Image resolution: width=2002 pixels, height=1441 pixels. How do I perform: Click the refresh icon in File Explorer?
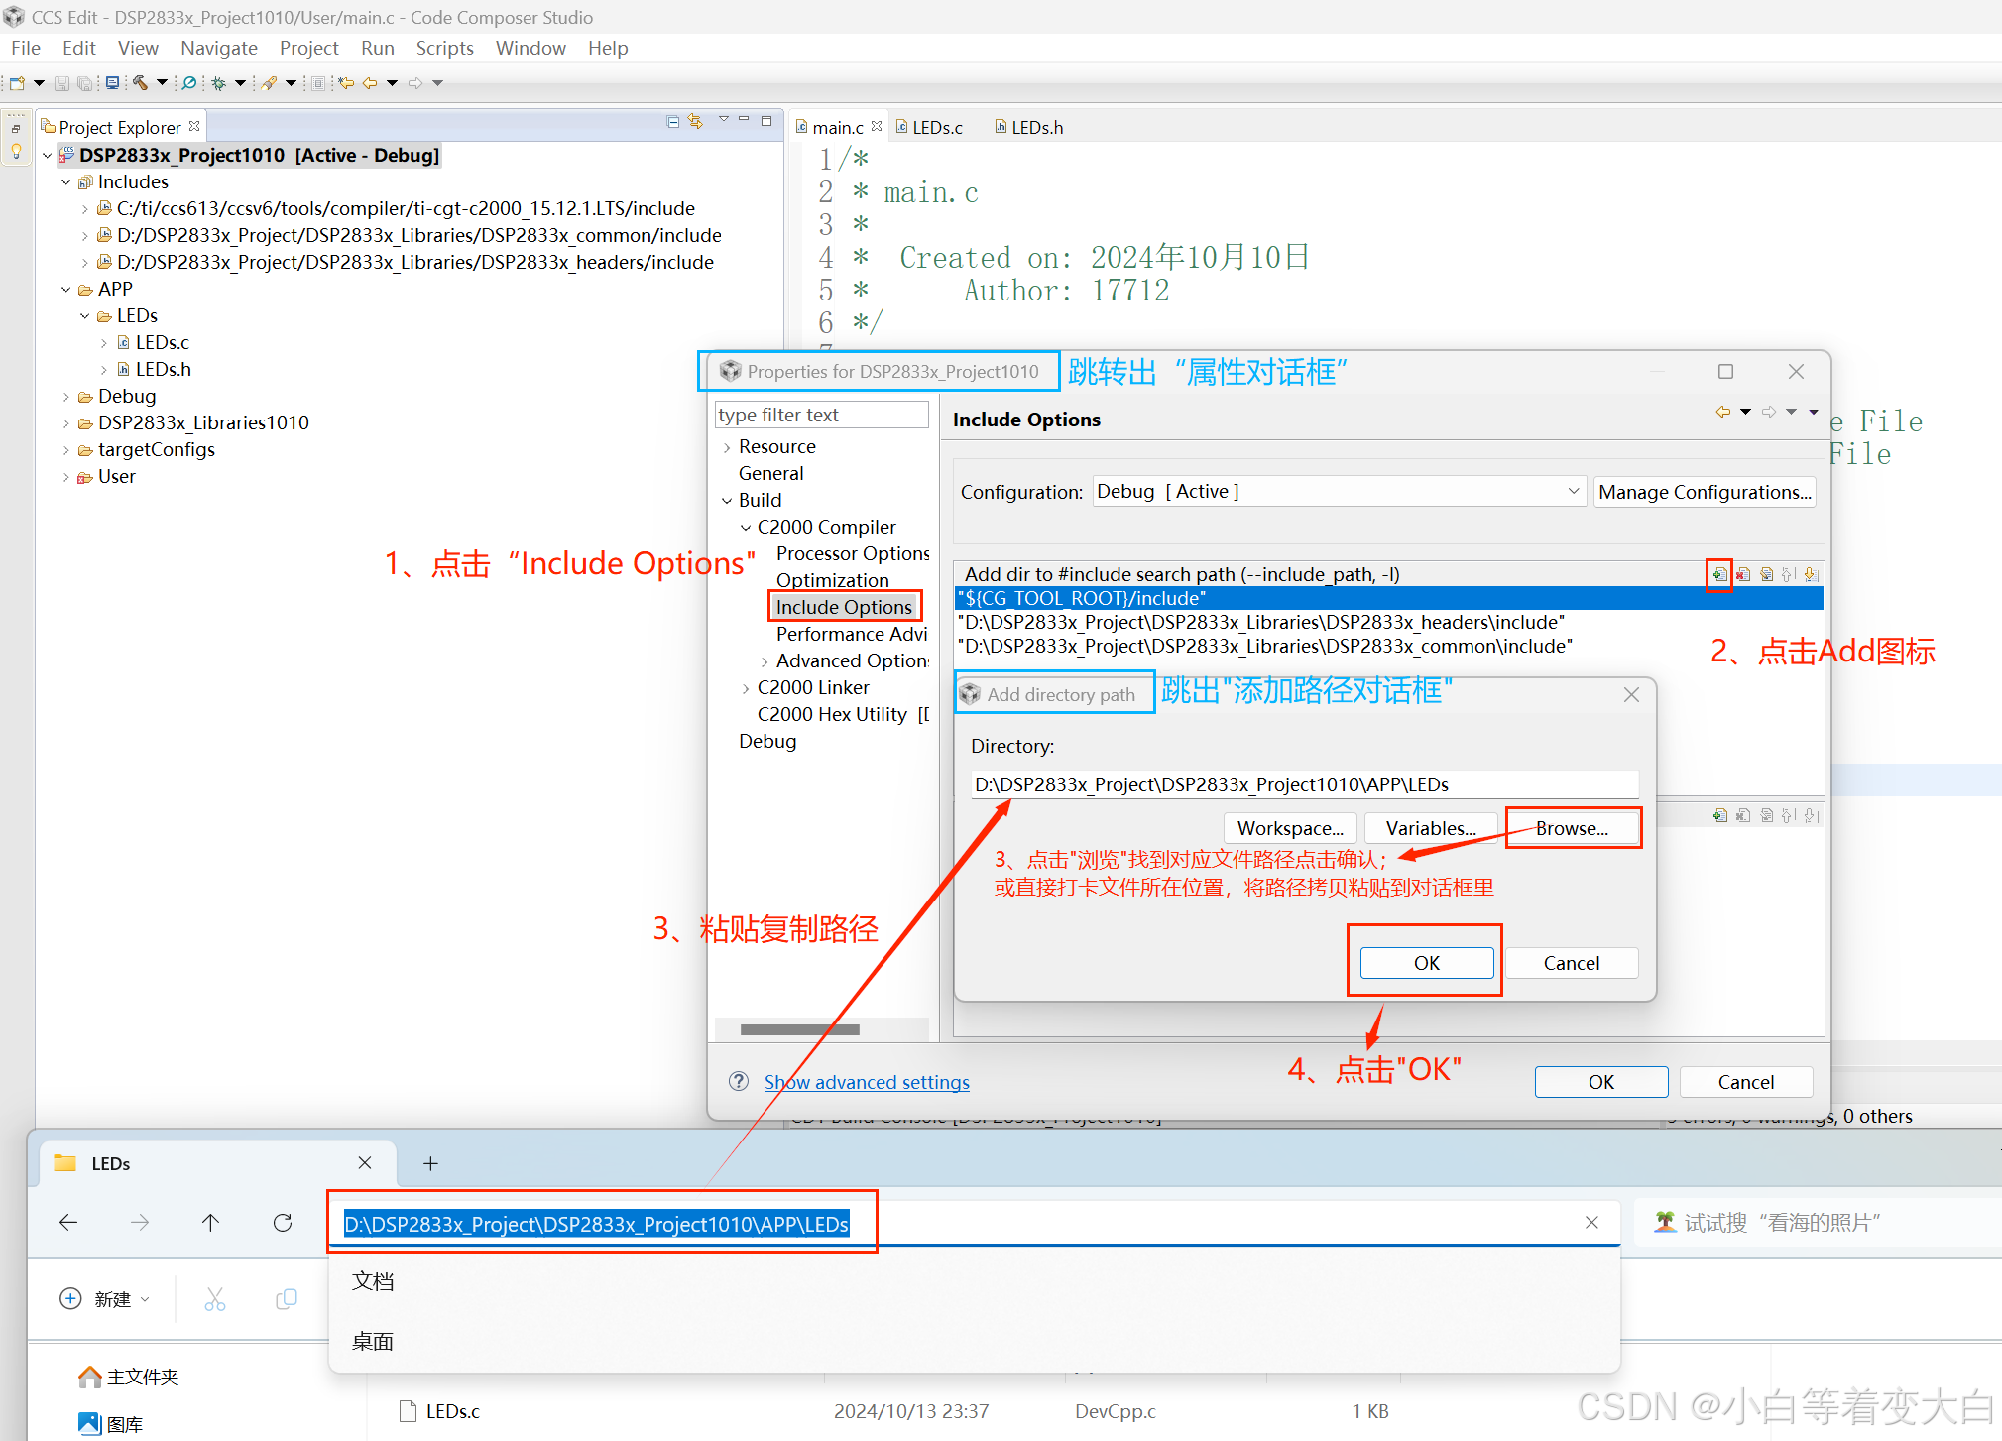pos(283,1223)
